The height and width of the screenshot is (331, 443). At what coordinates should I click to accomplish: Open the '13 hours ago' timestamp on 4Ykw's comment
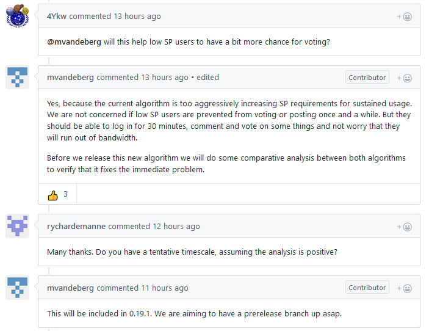[137, 16]
